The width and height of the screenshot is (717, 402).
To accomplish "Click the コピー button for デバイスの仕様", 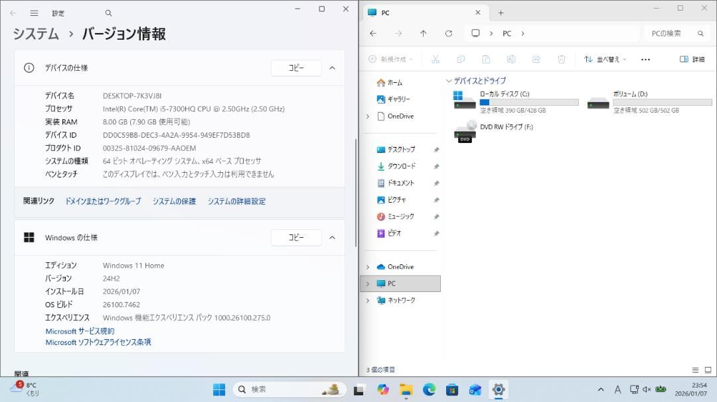I will 296,68.
